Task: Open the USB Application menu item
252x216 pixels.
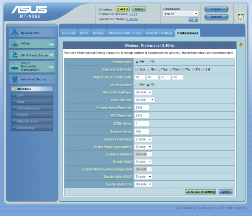Action: tap(32, 108)
